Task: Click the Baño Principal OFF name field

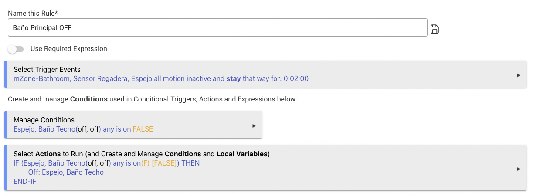Action: 217,27
